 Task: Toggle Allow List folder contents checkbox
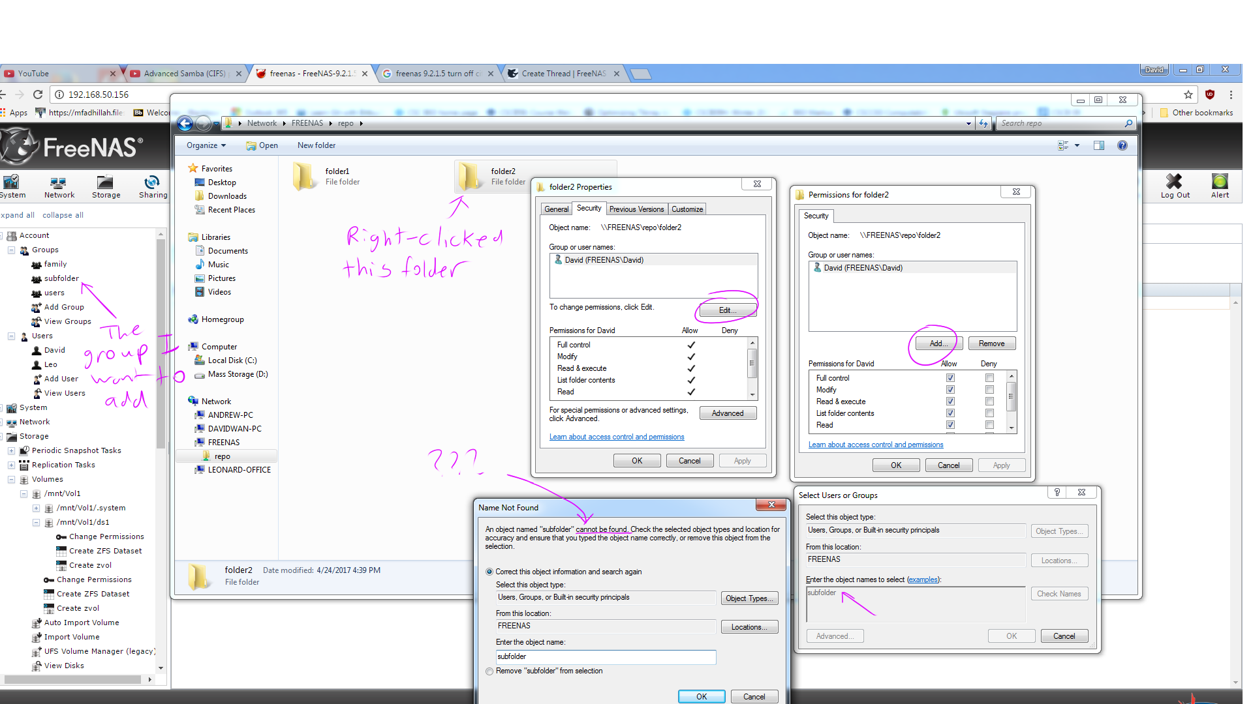(950, 413)
